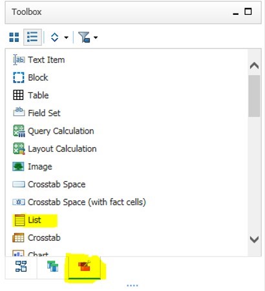Open the sort order dropdown arrow
The image size is (265, 291).
pyautogui.click(x=67, y=37)
